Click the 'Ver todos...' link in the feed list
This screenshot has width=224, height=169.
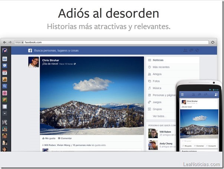(x=159, y=116)
